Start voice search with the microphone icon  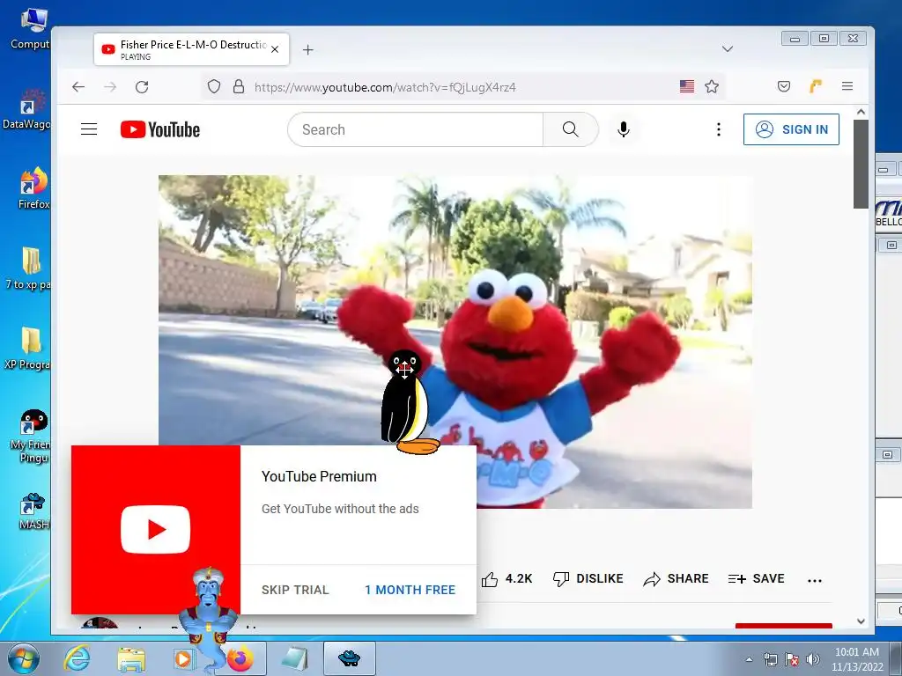(x=623, y=129)
